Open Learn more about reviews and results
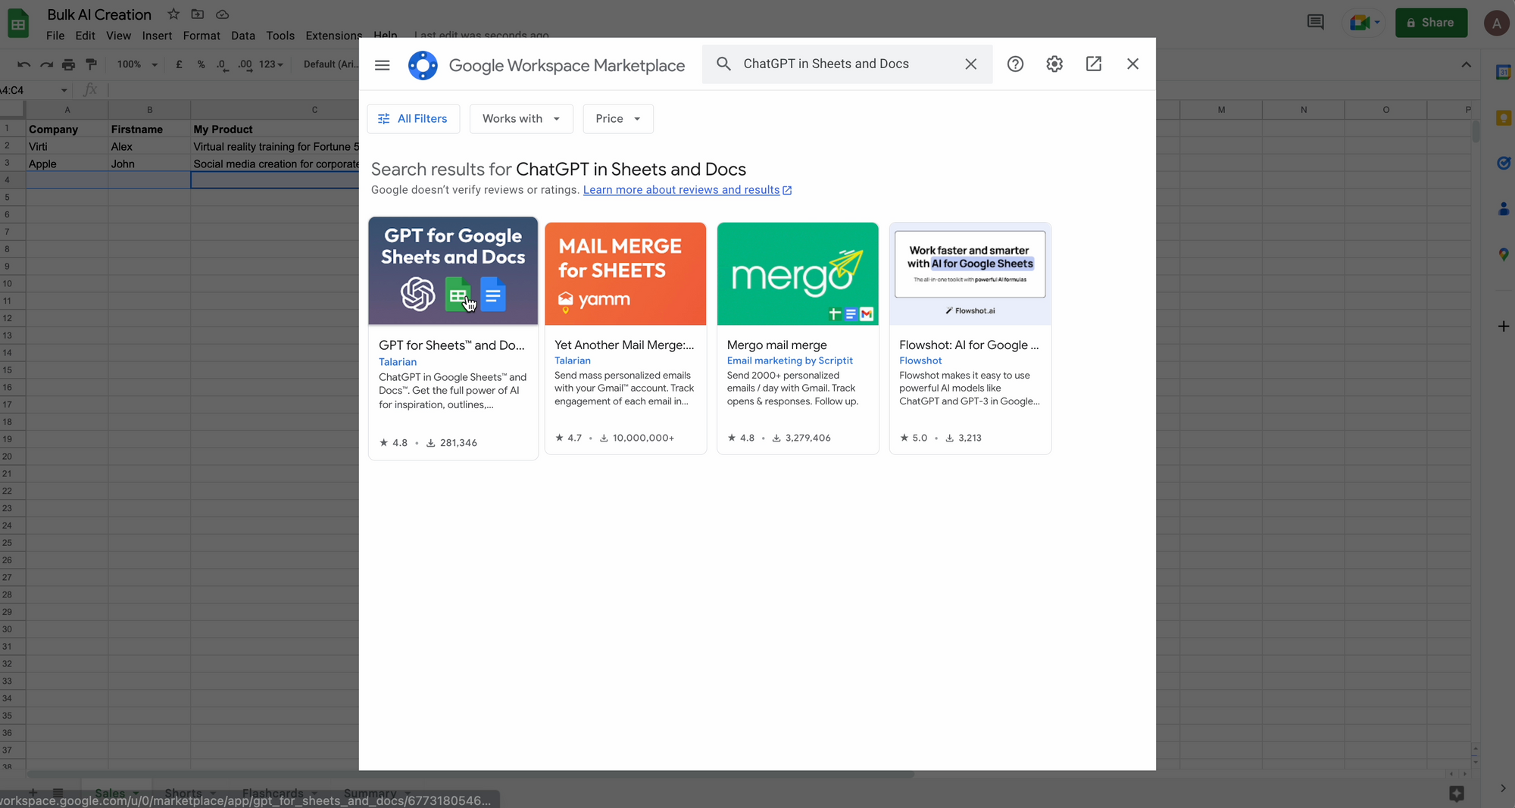Image resolution: width=1515 pixels, height=808 pixels. 687,190
